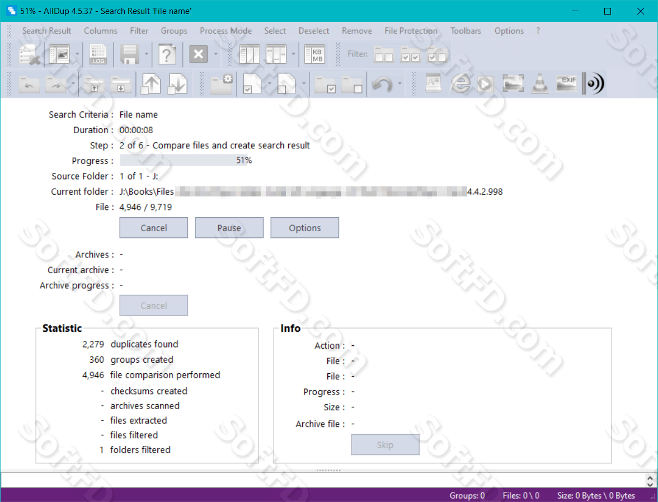Expand the column width dropdown arrow
The image size is (658, 502).
(293, 54)
